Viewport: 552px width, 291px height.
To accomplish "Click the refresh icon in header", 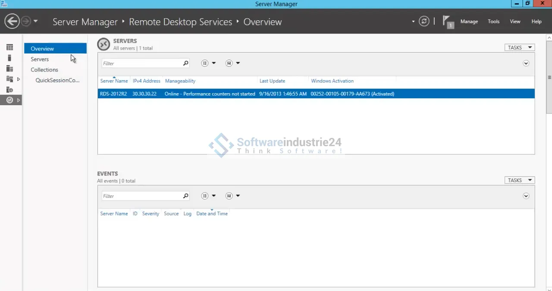I will click(x=424, y=21).
